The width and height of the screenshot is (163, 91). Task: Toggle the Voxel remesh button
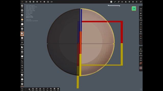55,89
